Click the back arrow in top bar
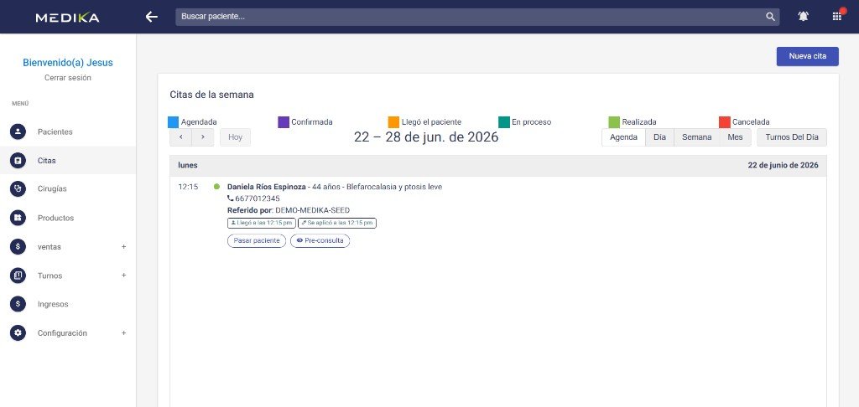Image resolution: width=859 pixels, height=407 pixels. tap(152, 17)
